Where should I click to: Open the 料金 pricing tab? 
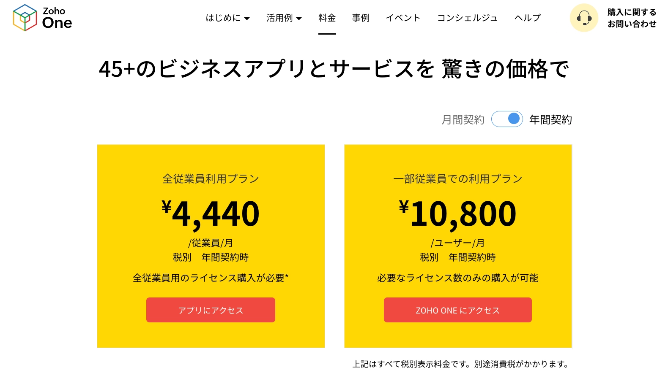[327, 18]
